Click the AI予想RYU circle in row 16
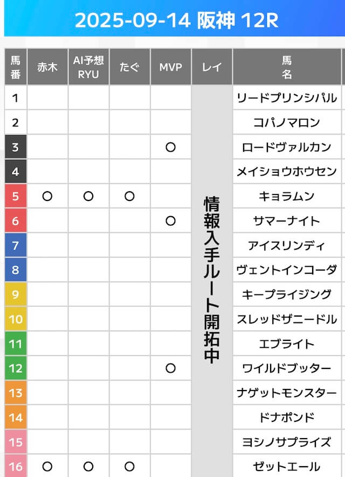 tap(88, 466)
